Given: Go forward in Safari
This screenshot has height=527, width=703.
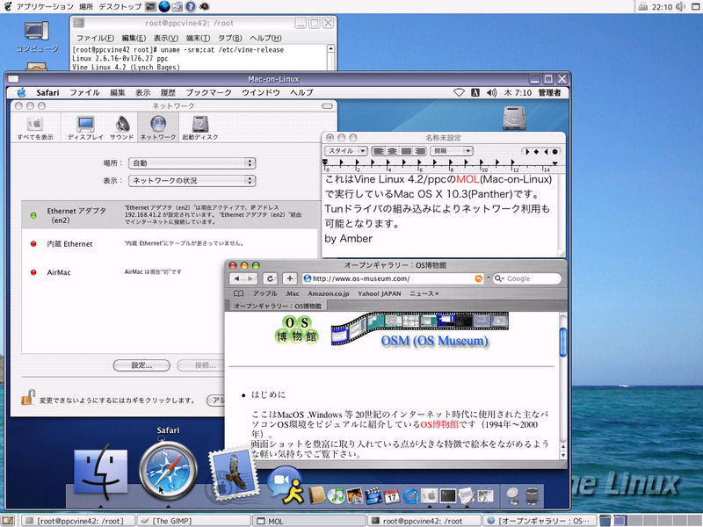Looking at the screenshot, I should tap(251, 278).
